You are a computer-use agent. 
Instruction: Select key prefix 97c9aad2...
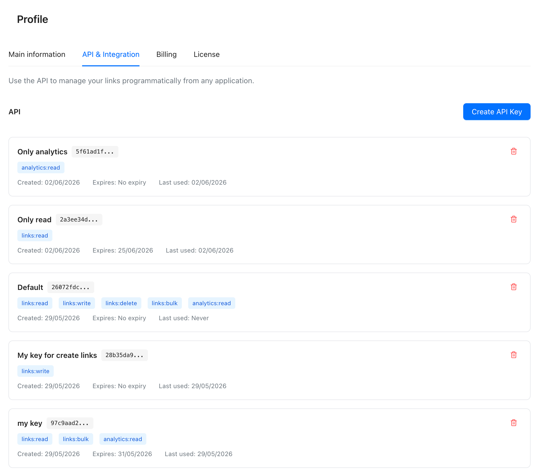point(70,423)
